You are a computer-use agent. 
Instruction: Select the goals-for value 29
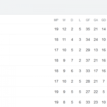(88, 50)
